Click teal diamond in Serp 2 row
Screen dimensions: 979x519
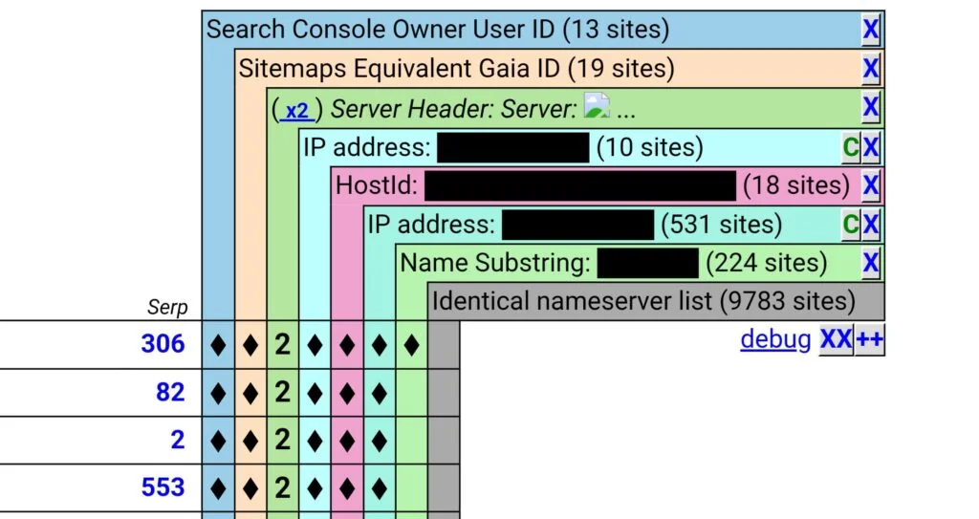tap(379, 441)
